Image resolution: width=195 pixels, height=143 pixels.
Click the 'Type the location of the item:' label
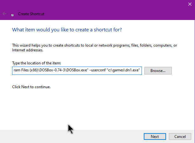(37, 63)
